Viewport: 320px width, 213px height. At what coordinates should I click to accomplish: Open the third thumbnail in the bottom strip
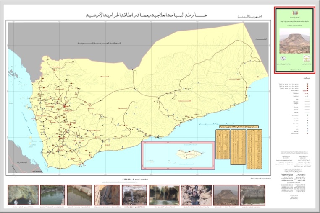pos(79,195)
